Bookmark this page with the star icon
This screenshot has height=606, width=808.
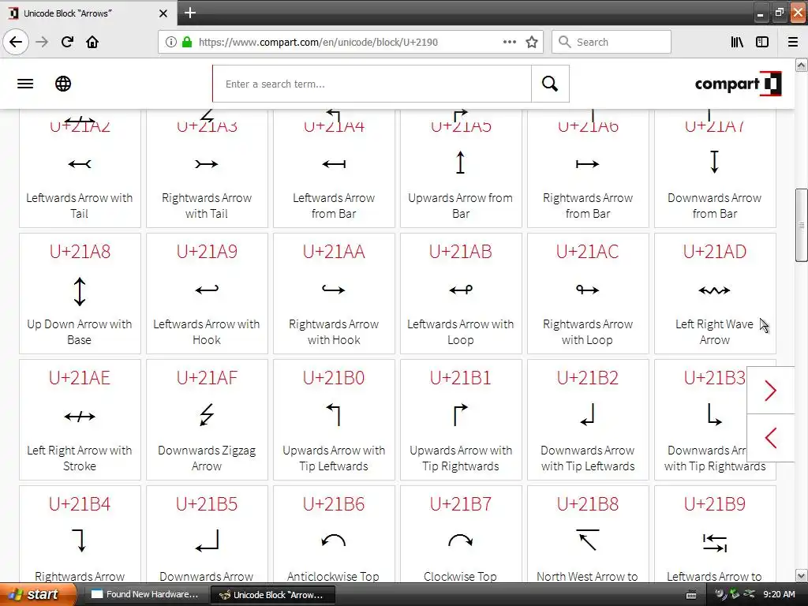click(x=532, y=43)
